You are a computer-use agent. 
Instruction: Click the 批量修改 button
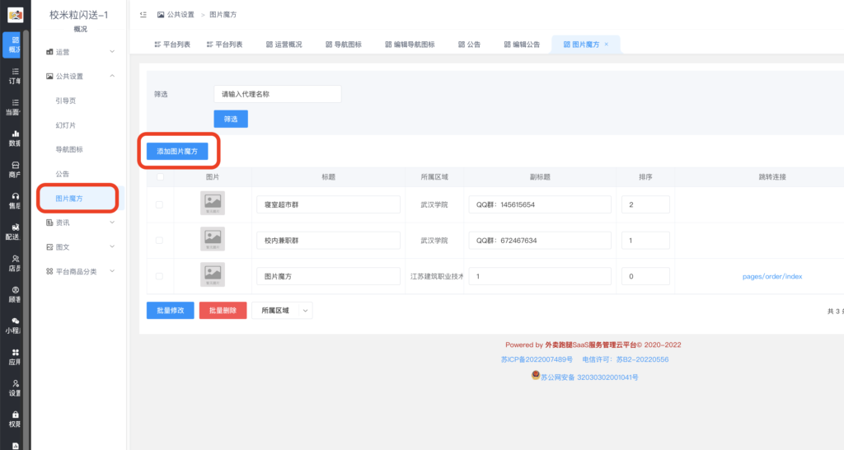point(170,311)
